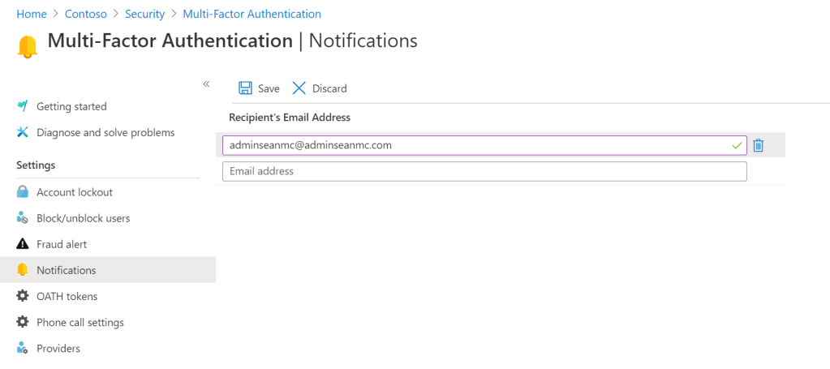Click the Getting started rocket icon
Image resolution: width=830 pixels, height=369 pixels.
[x=23, y=106]
